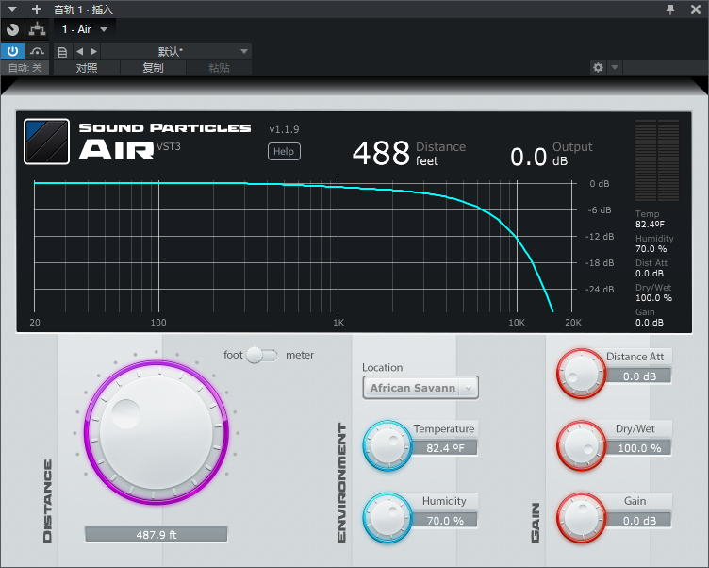Click the Temperature knob

click(x=387, y=445)
